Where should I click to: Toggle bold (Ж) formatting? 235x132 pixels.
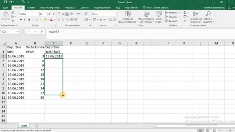click(x=21, y=19)
